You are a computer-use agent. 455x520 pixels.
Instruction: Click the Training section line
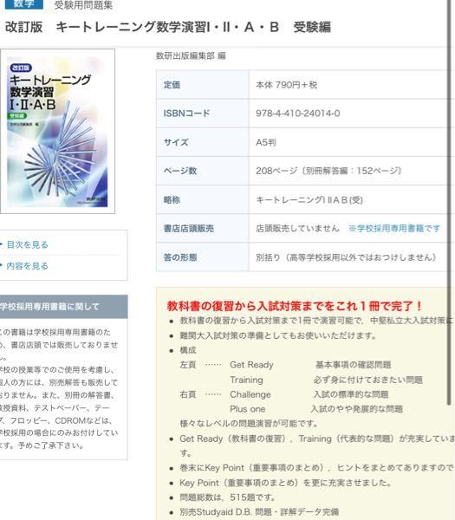pyautogui.click(x=246, y=380)
